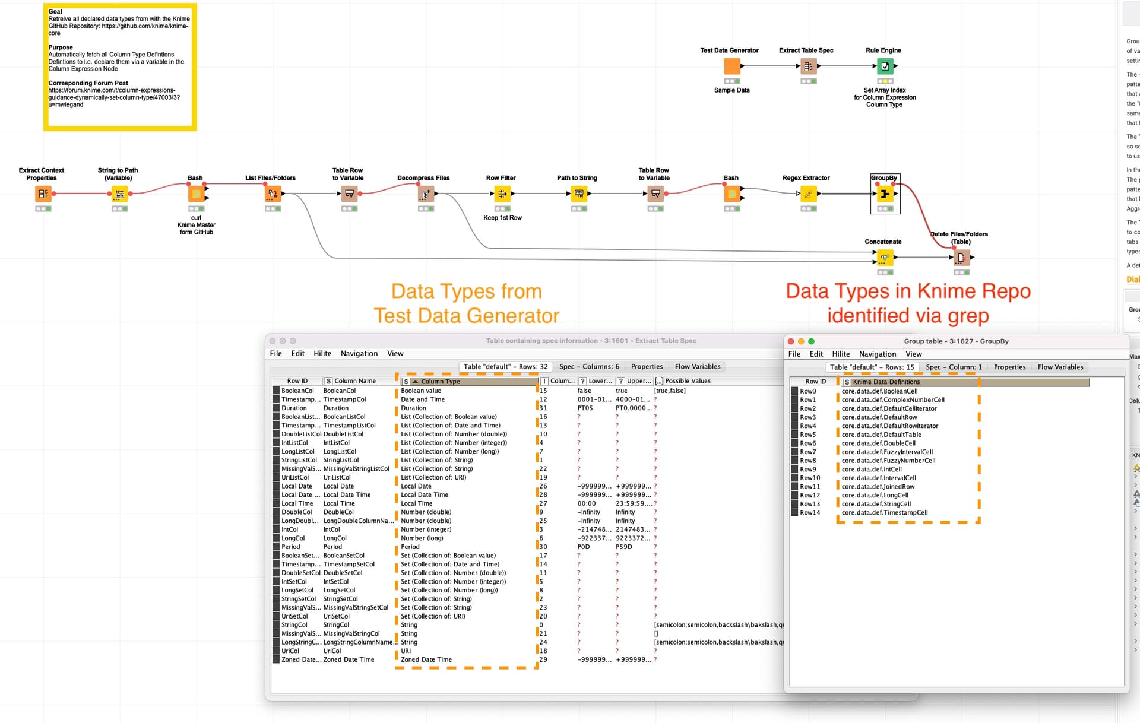This screenshot has height=723, width=1140.
Task: Open the Test Data Generator node
Action: coord(731,66)
